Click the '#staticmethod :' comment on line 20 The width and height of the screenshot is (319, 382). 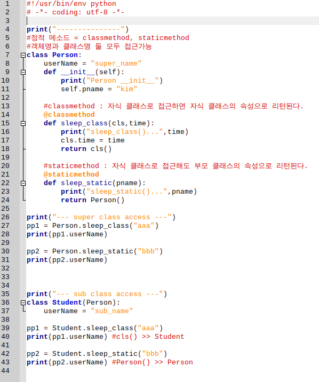176,166
